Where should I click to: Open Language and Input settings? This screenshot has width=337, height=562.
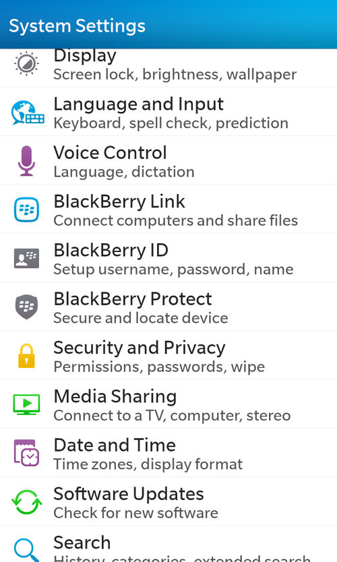click(168, 112)
